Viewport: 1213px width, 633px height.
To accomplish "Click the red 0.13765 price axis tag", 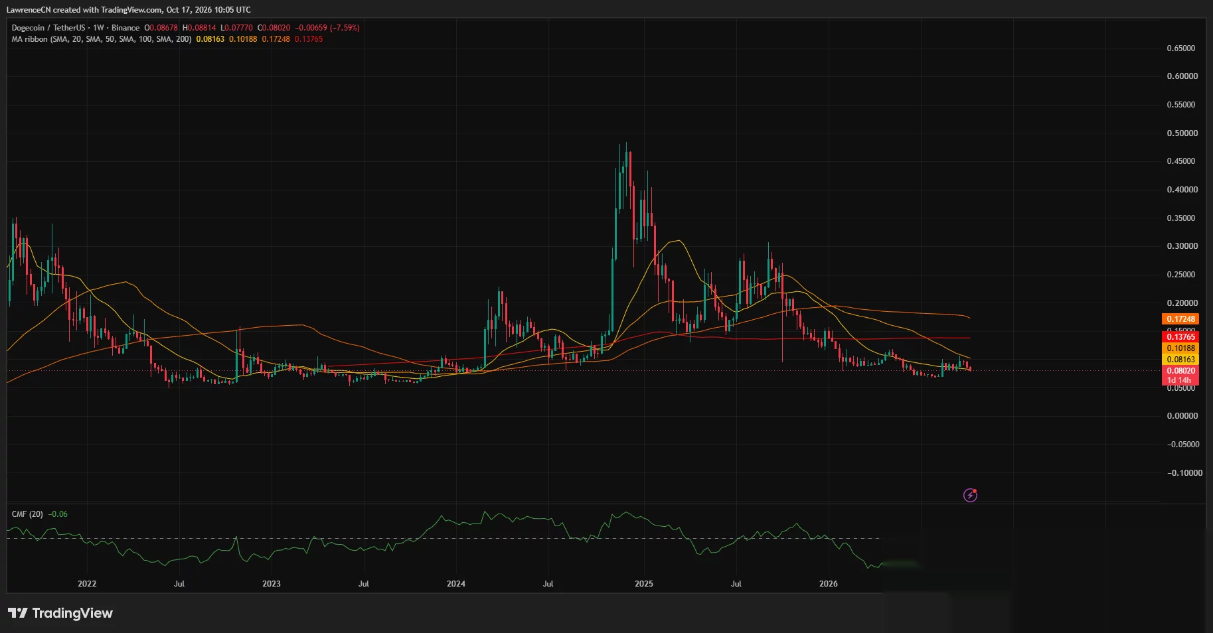I will point(1180,337).
